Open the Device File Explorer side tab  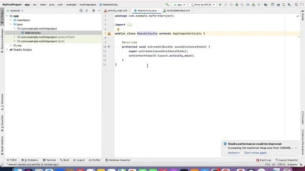(303, 142)
